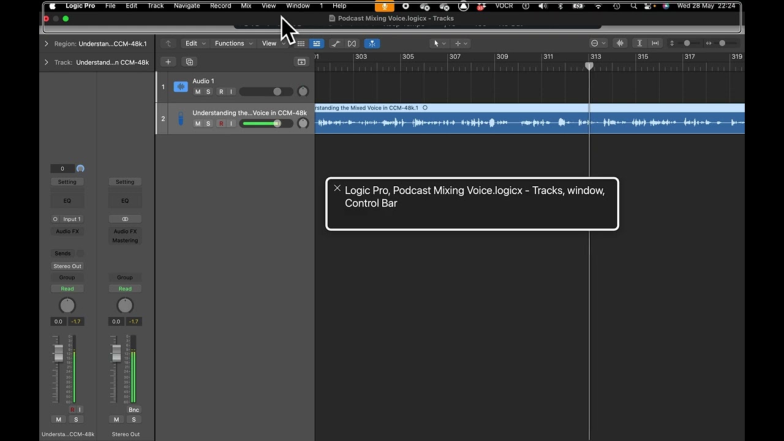Click Read automation on left channel strip
The height and width of the screenshot is (441, 784).
tap(67, 288)
